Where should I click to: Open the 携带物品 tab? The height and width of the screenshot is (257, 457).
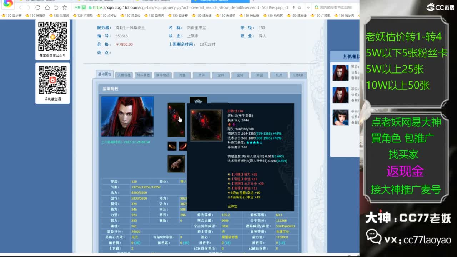pos(162,75)
